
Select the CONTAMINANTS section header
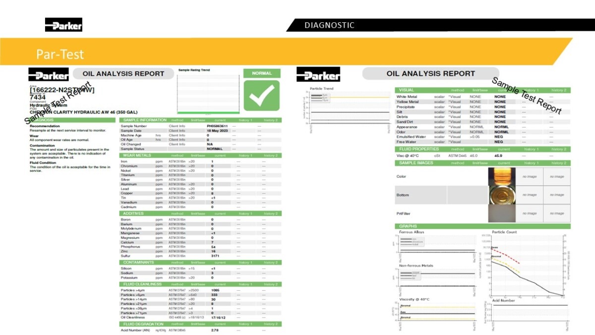pyautogui.click(x=201, y=262)
